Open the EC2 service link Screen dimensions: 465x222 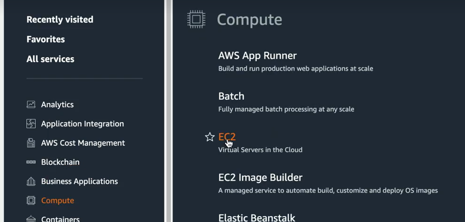point(227,137)
